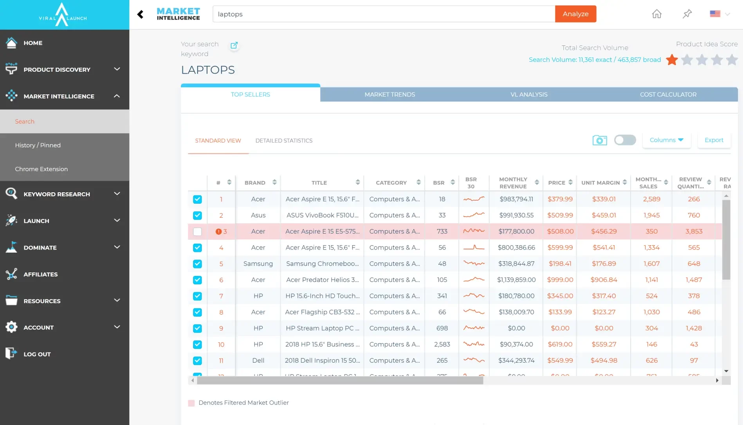The height and width of the screenshot is (425, 743).
Task: Click the Launch rocket icon
Action: [x=11, y=220]
